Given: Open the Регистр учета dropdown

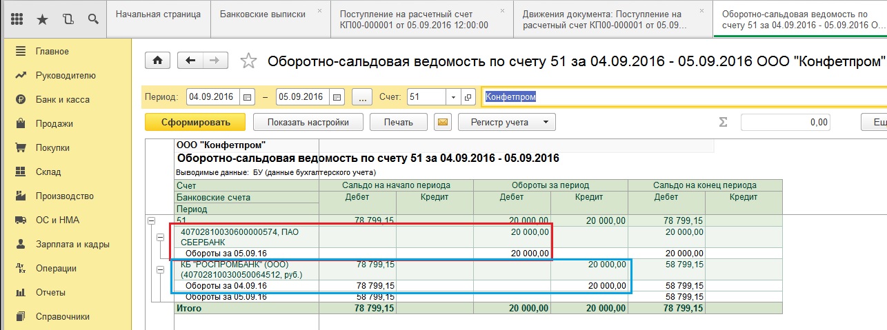Looking at the screenshot, I should [507, 123].
